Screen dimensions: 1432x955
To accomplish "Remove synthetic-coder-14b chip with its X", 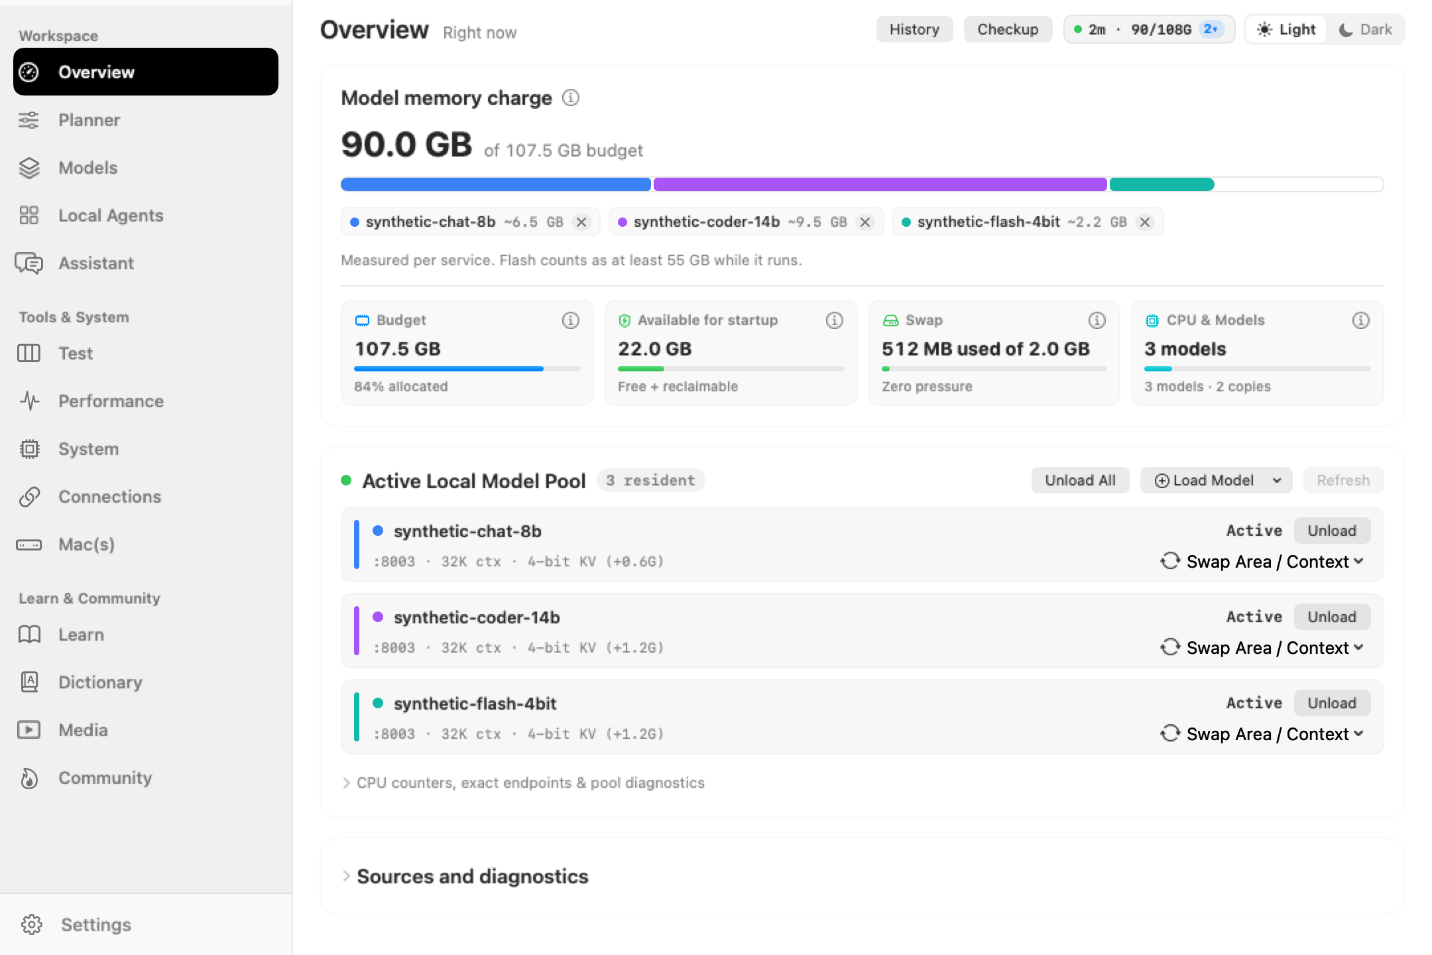I will pos(865,222).
